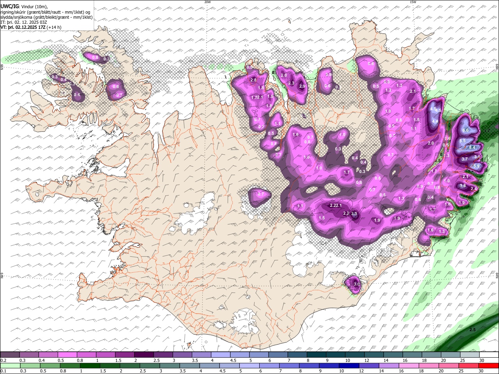Click lower legend pink swatch between 16 and 18
This screenshot has width=499, height=374.
pos(408,365)
